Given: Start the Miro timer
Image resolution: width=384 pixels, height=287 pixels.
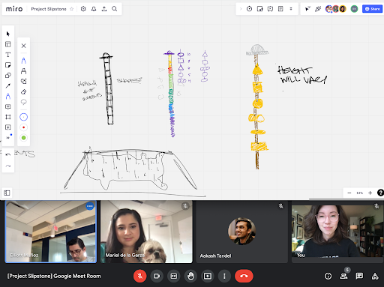Looking at the screenshot, I should [249, 9].
